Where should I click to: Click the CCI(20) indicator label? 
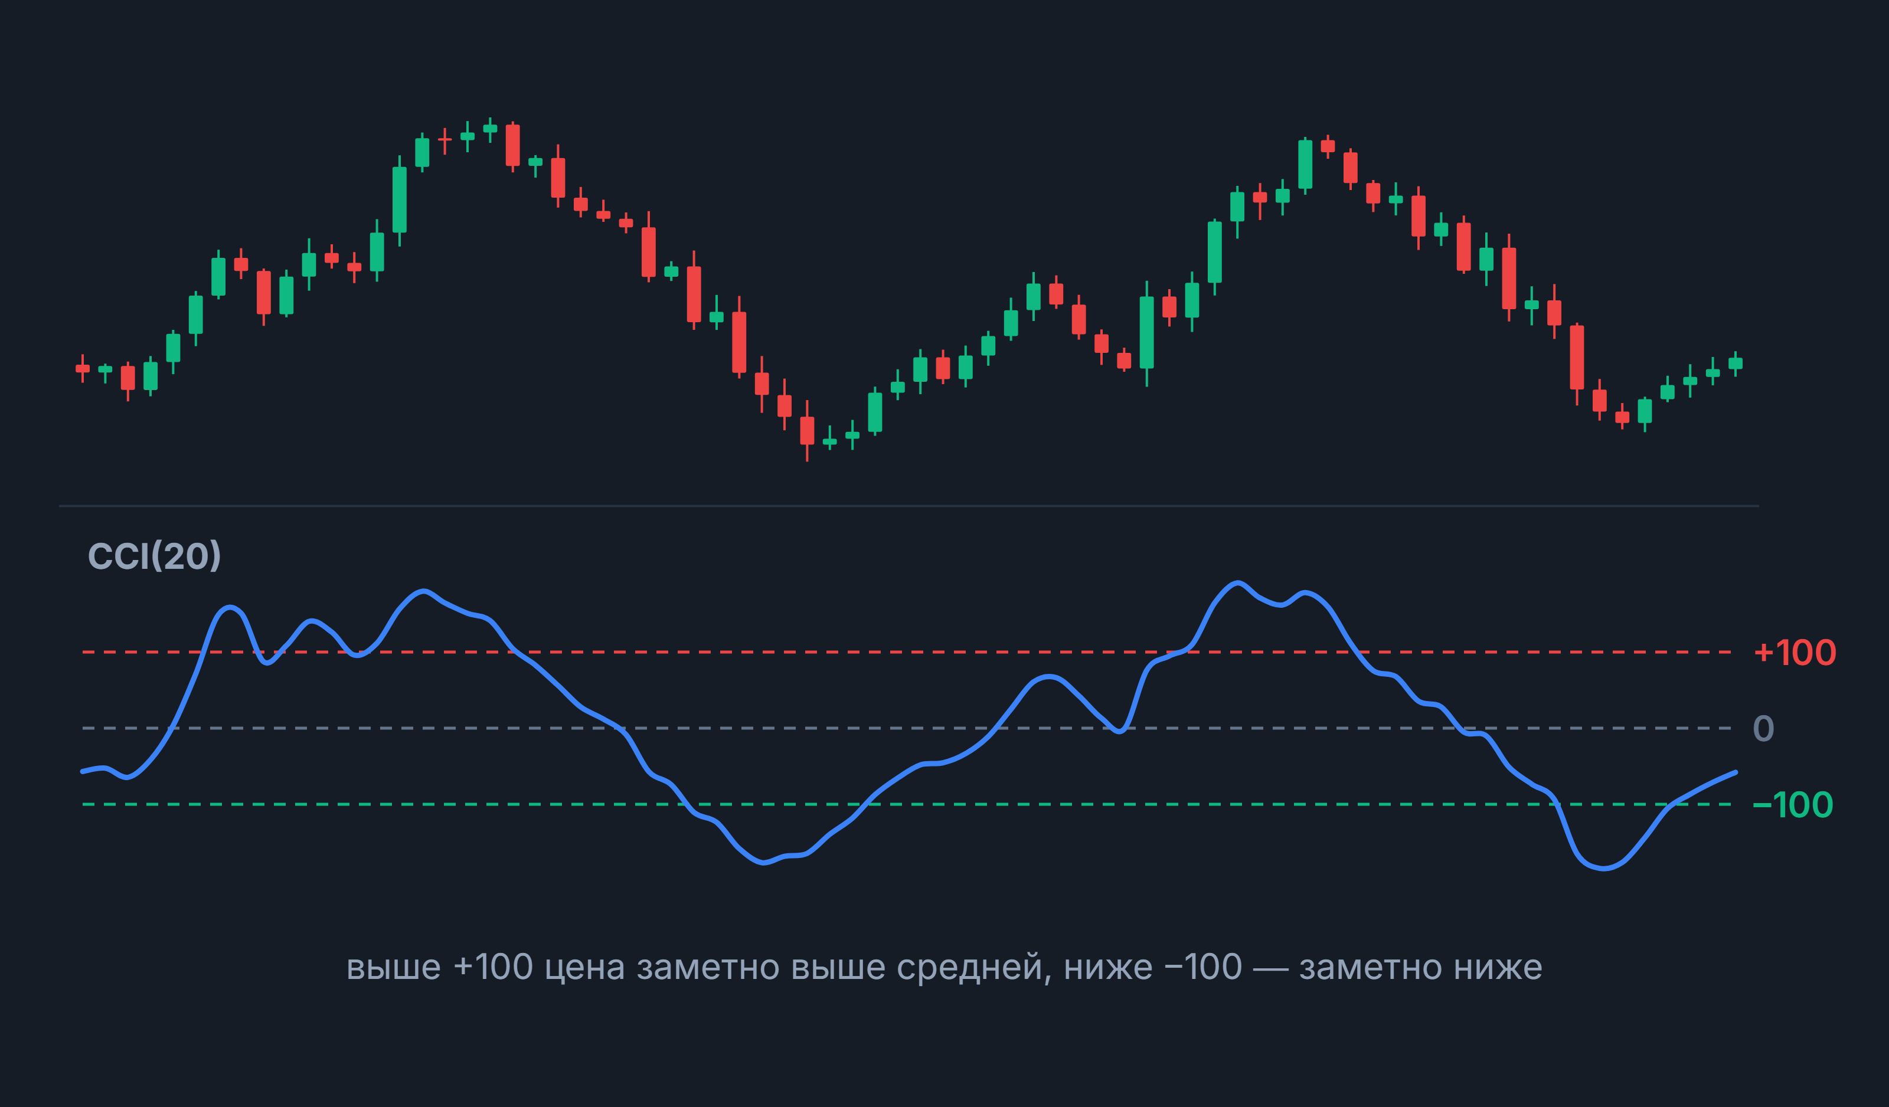tap(155, 556)
